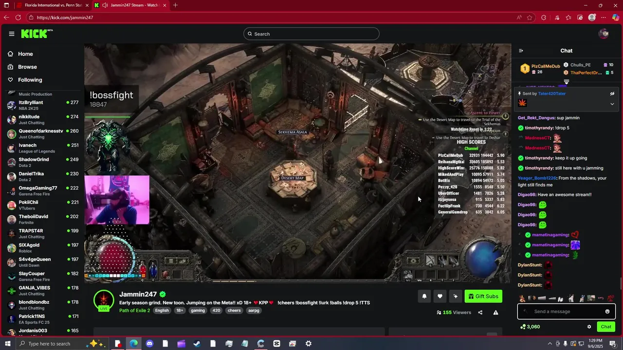Open the user profile avatar menu

pos(604,34)
